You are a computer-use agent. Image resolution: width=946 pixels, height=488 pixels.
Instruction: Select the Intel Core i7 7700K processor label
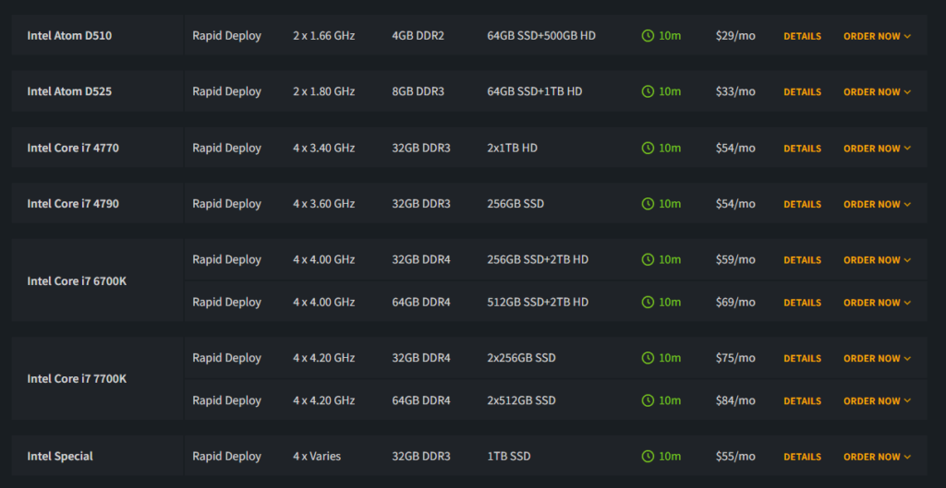pyautogui.click(x=77, y=379)
